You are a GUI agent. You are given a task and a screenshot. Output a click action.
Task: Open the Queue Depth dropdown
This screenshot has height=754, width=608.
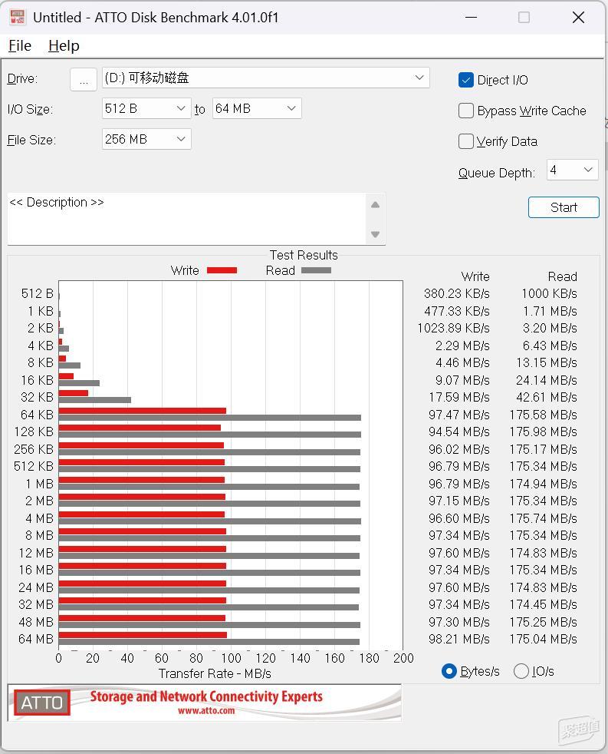point(573,170)
